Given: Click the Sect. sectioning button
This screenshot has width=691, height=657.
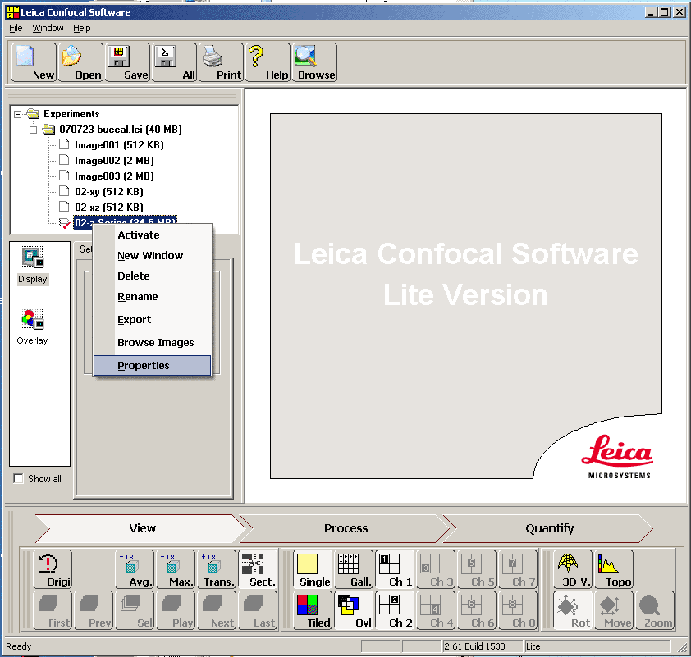Looking at the screenshot, I should [258, 569].
